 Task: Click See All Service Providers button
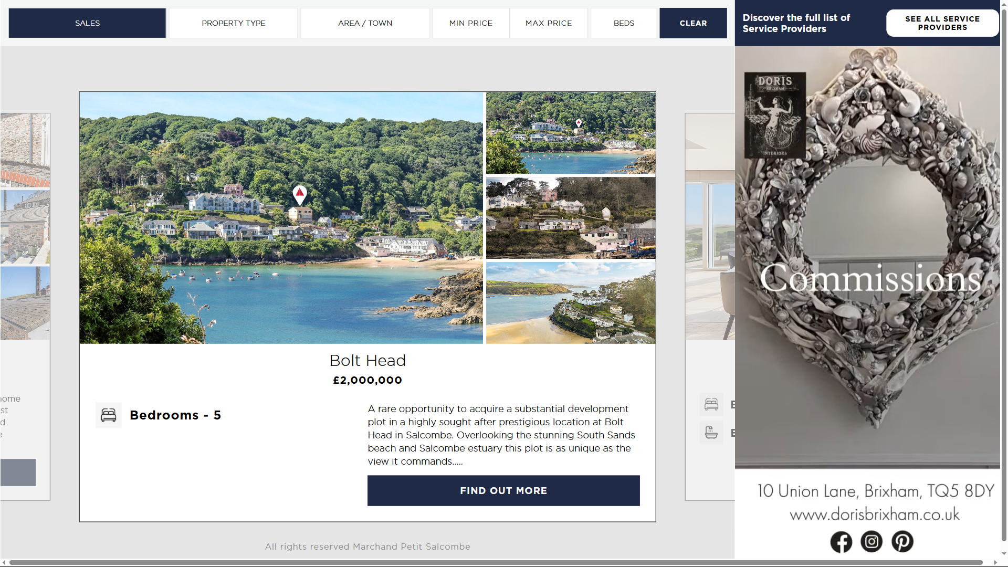pyautogui.click(x=942, y=23)
